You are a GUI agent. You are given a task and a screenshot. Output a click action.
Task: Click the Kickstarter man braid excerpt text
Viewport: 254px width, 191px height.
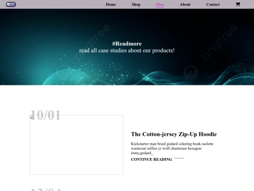(172, 148)
